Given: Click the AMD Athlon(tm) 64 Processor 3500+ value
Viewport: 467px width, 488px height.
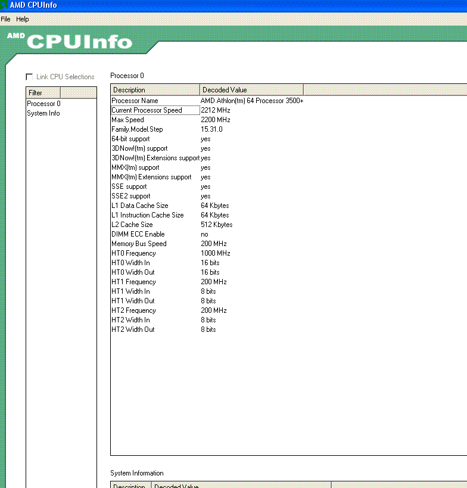Looking at the screenshot, I should 252,101.
